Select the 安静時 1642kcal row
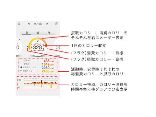Image resolution: width=156 pixels, height=117 pixels. pos(39,64)
